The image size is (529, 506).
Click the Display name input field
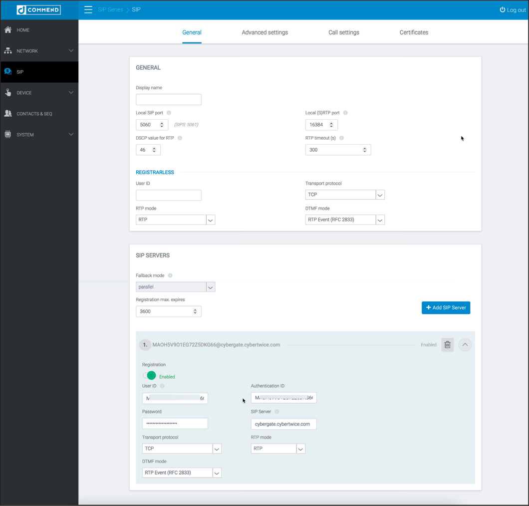(169, 100)
